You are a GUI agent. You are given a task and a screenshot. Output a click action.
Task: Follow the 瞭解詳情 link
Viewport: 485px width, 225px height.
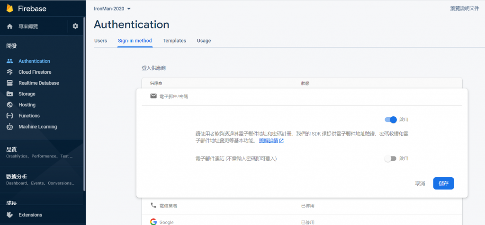[269, 141]
